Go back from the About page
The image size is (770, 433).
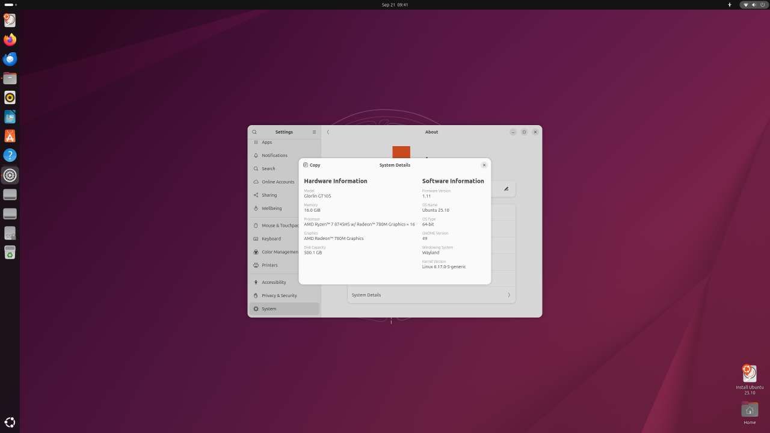coord(328,132)
